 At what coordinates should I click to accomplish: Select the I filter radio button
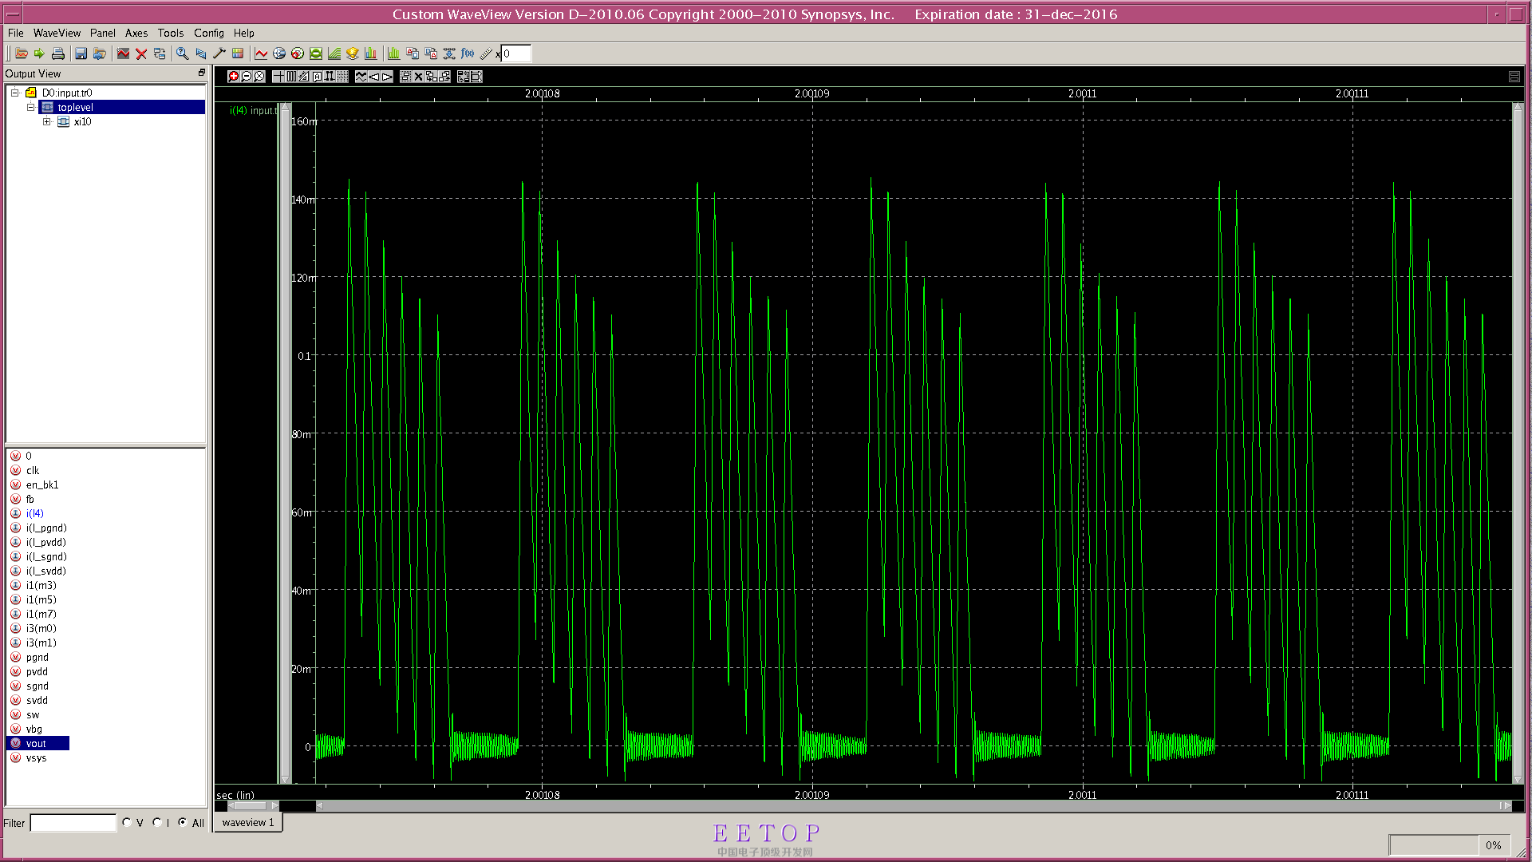click(157, 822)
